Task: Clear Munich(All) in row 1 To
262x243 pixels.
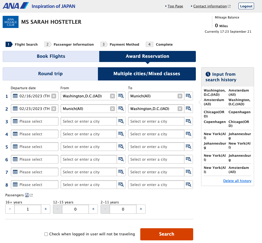Action: 180,96
